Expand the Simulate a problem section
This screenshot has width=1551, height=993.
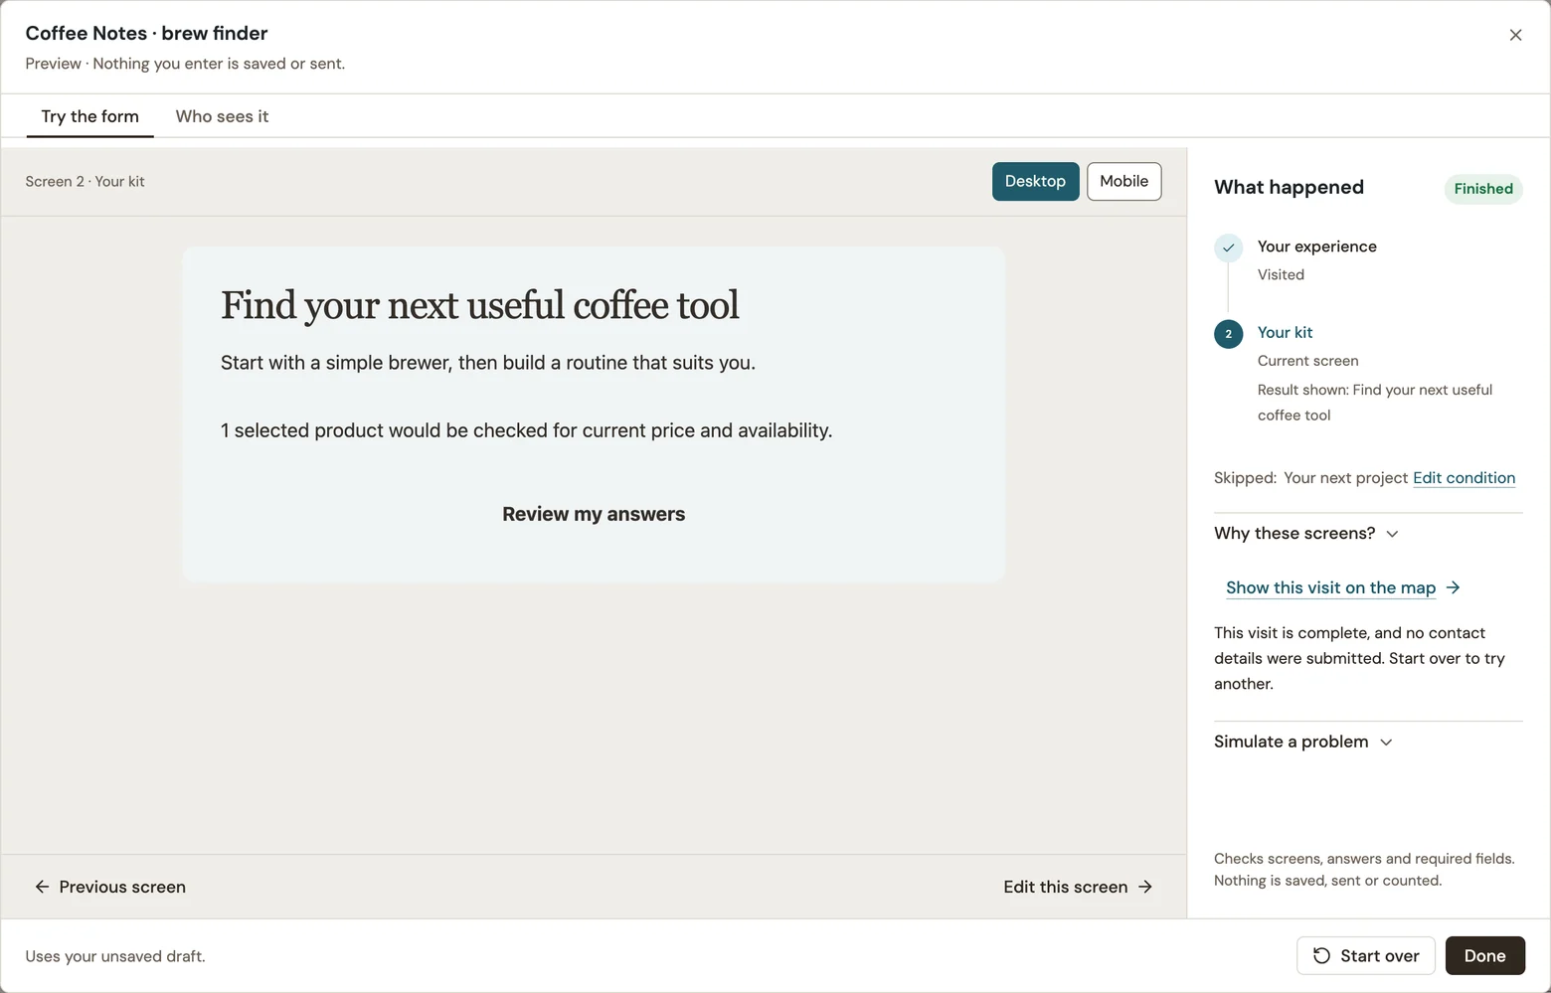point(1302,742)
